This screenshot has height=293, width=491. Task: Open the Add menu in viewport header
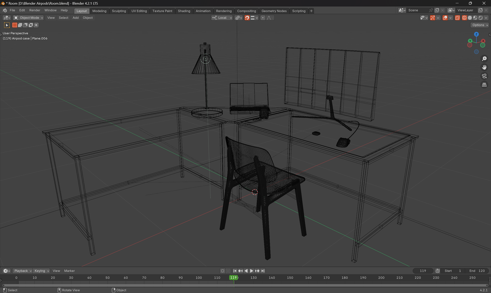click(x=75, y=18)
